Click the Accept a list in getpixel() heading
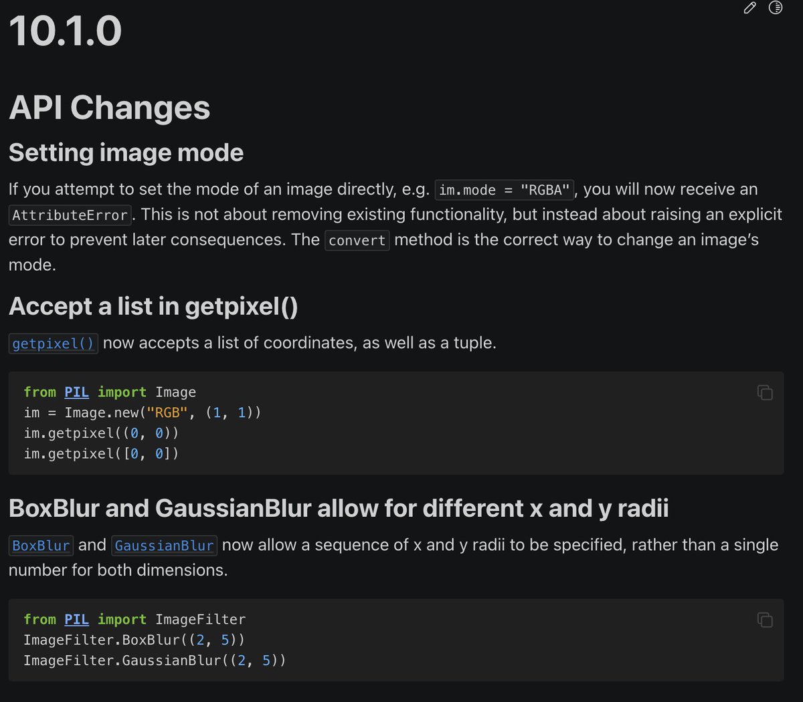 point(153,306)
